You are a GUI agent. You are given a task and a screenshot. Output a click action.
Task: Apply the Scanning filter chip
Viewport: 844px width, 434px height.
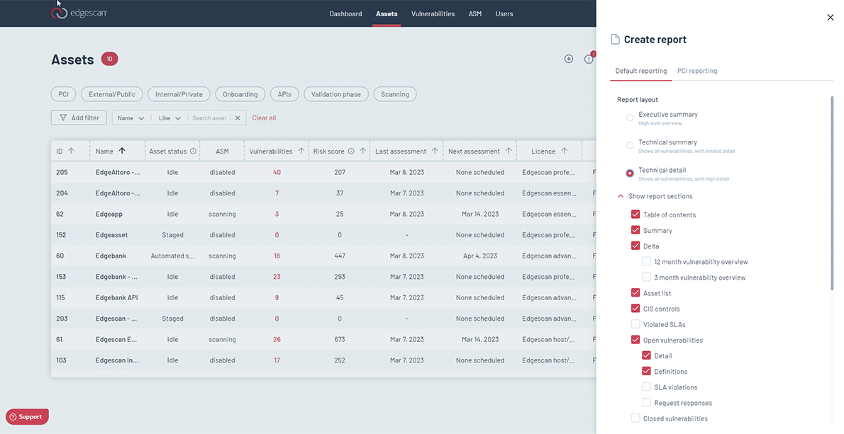395,94
